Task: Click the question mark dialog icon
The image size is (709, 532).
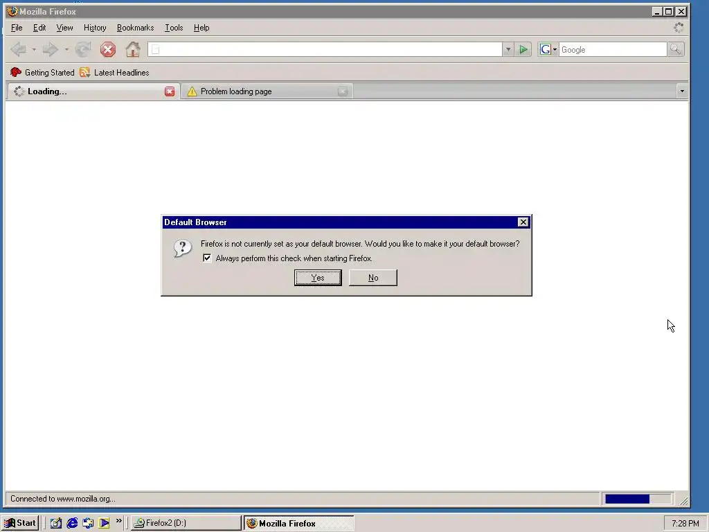Action: [182, 249]
